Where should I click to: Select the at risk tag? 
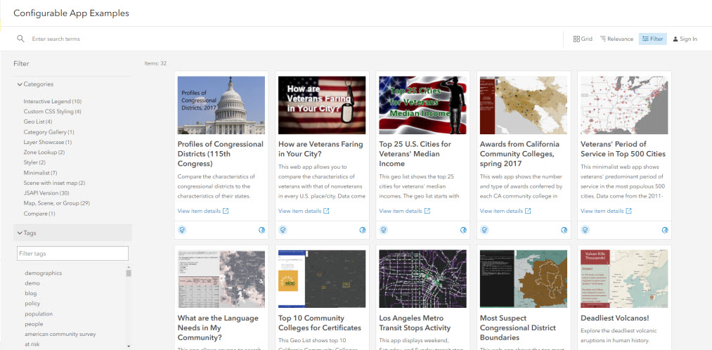pyautogui.click(x=32, y=344)
